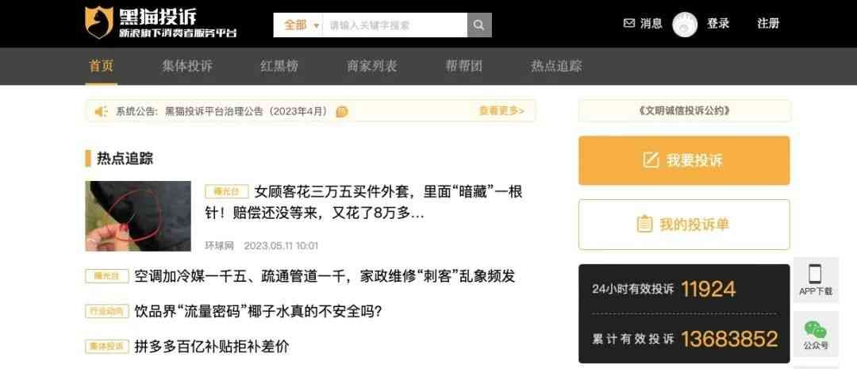The image size is (857, 369).
Task: Click the cat paw avatar icon
Action: [x=685, y=25]
